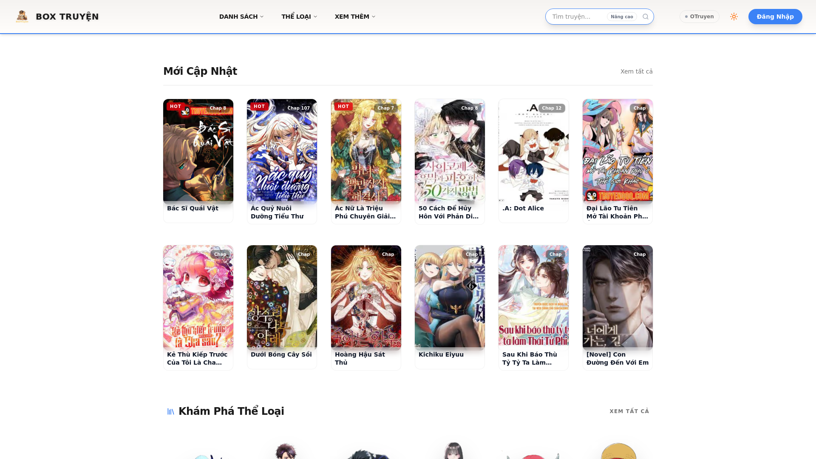Open the Kichiku Eiyuu cover thumbnail
This screenshot has height=459, width=816.
(x=450, y=298)
